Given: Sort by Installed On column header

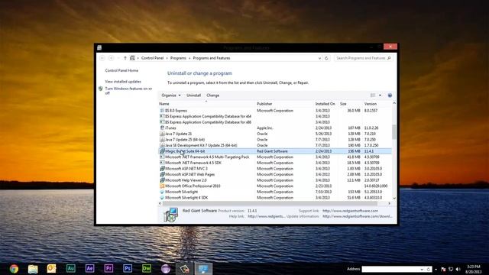Looking at the screenshot, I should point(326,104).
